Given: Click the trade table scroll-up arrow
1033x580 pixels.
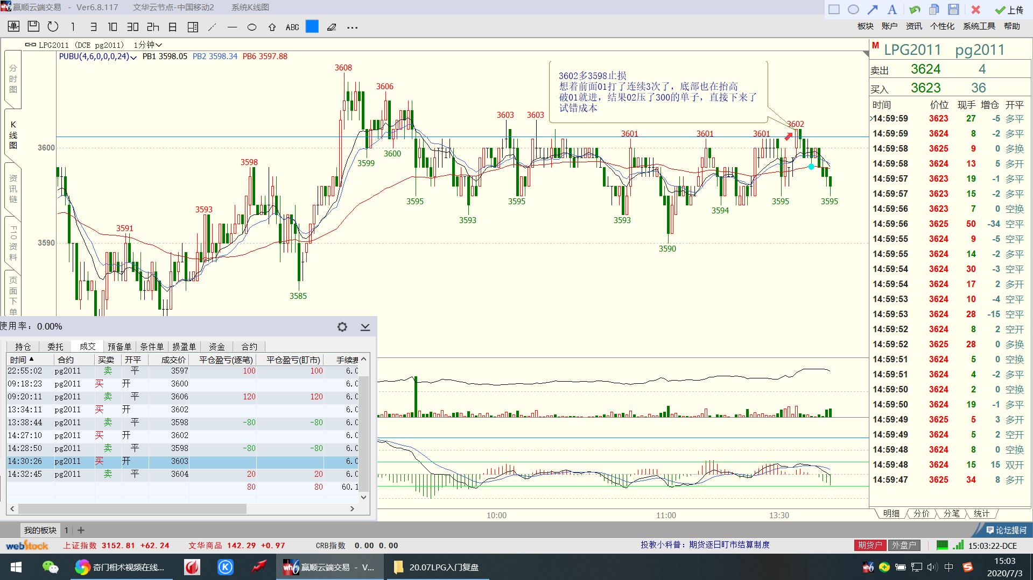Looking at the screenshot, I should (364, 359).
